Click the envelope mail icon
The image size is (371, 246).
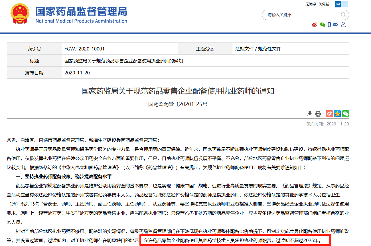(x=336, y=25)
